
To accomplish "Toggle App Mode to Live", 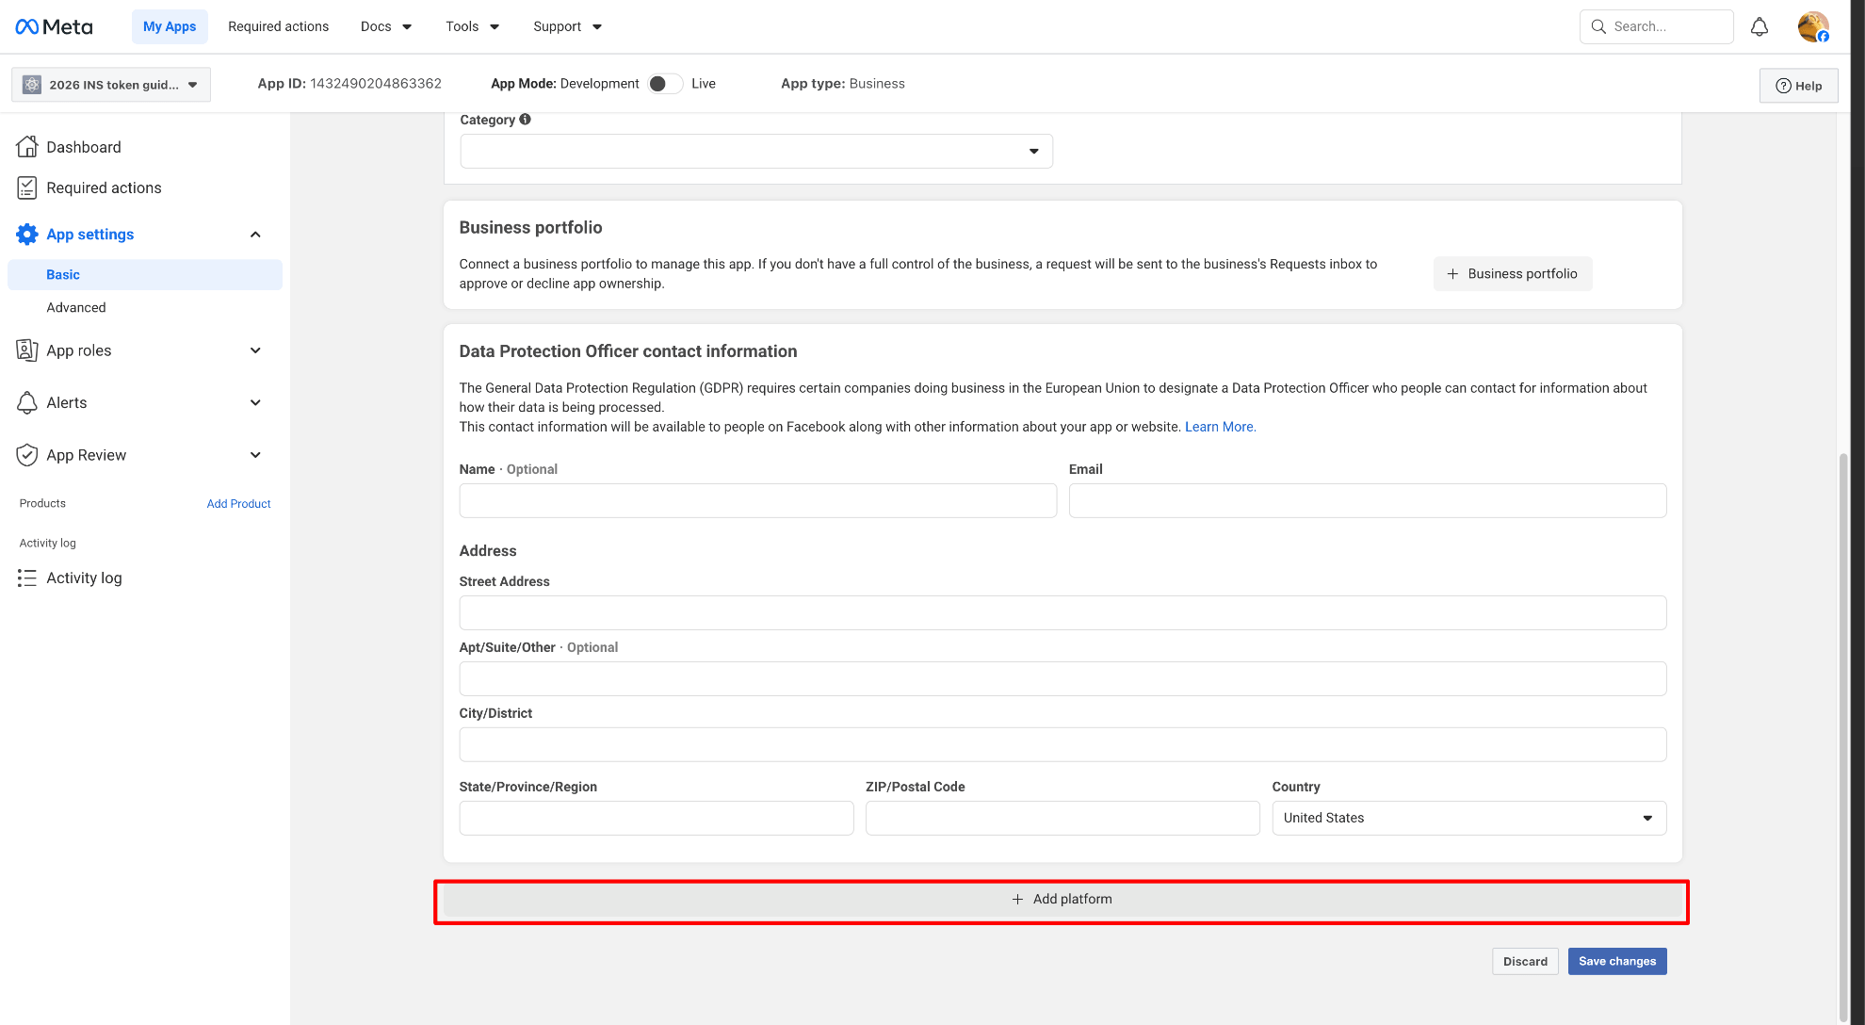I will (x=665, y=84).
